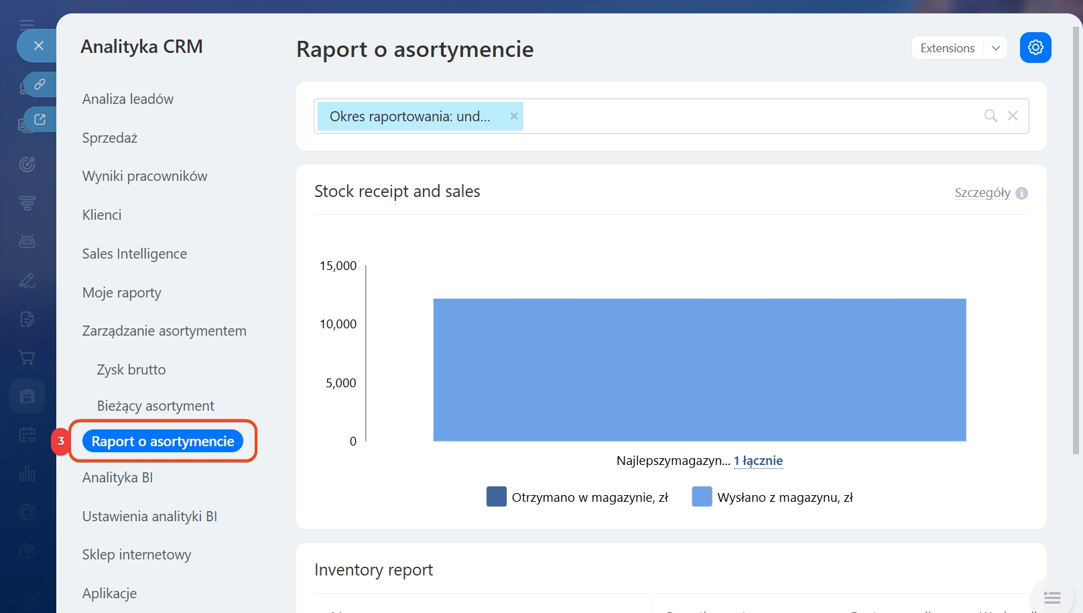Copy link using the chain icon

coord(40,84)
